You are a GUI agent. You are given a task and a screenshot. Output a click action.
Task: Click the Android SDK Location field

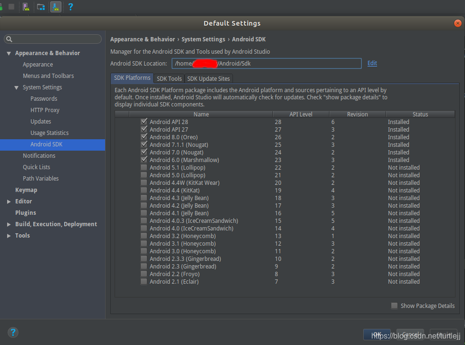[267, 63]
